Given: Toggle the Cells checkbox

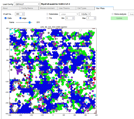Looking at the screenshot, I should coord(6,18).
